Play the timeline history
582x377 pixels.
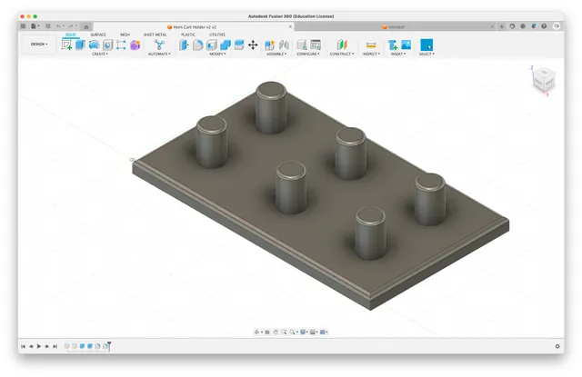39,346
